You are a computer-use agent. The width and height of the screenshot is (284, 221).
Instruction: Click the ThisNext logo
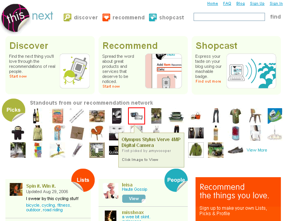click(x=27, y=18)
